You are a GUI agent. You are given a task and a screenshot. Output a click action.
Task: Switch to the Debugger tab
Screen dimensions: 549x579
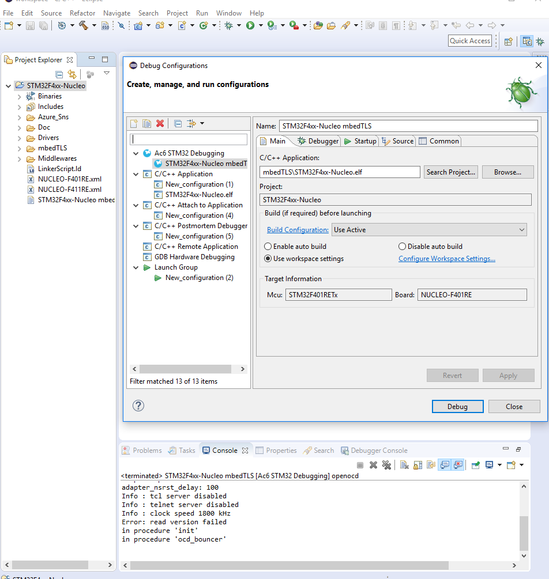pyautogui.click(x=318, y=141)
